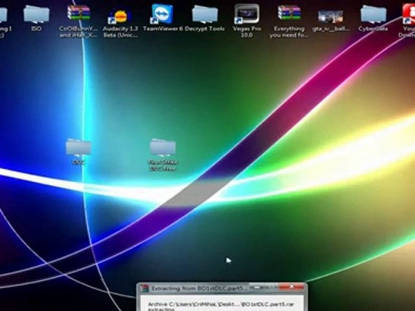This screenshot has width=415, height=311.
Task: Click the 'TeamViewer 6' label text
Action: (163, 29)
